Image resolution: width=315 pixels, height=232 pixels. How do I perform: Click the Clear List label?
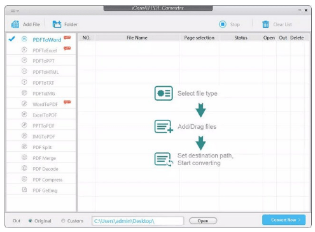click(x=283, y=24)
